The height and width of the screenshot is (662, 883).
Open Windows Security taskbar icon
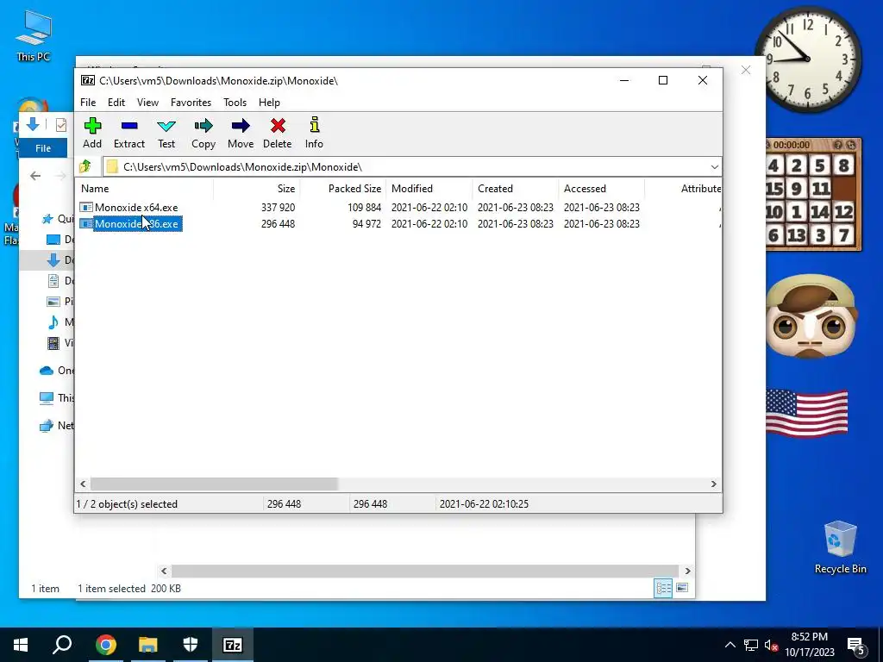click(191, 645)
